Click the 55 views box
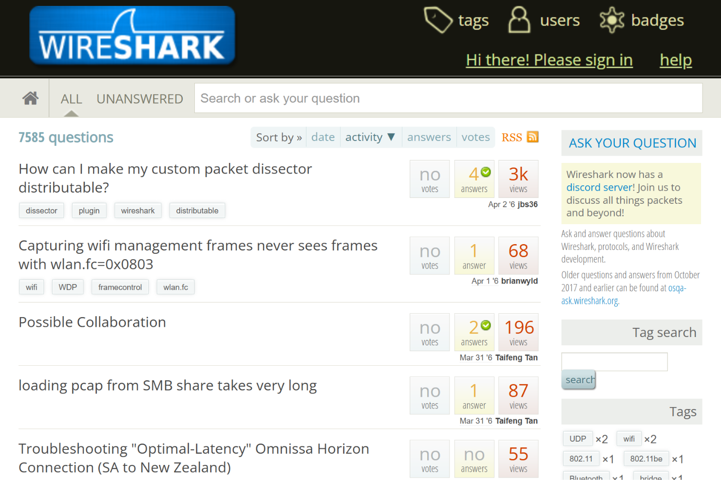This screenshot has height=480, width=721. click(x=518, y=459)
